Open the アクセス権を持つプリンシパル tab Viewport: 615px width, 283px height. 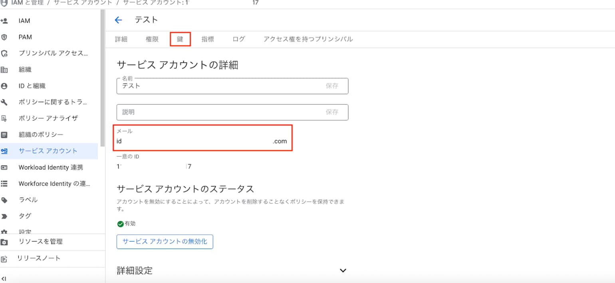coord(308,39)
